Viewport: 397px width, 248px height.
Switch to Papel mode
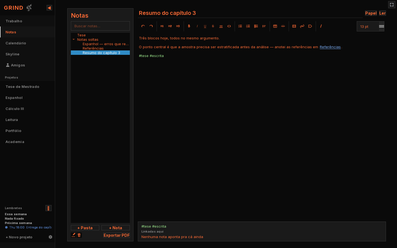371,13
